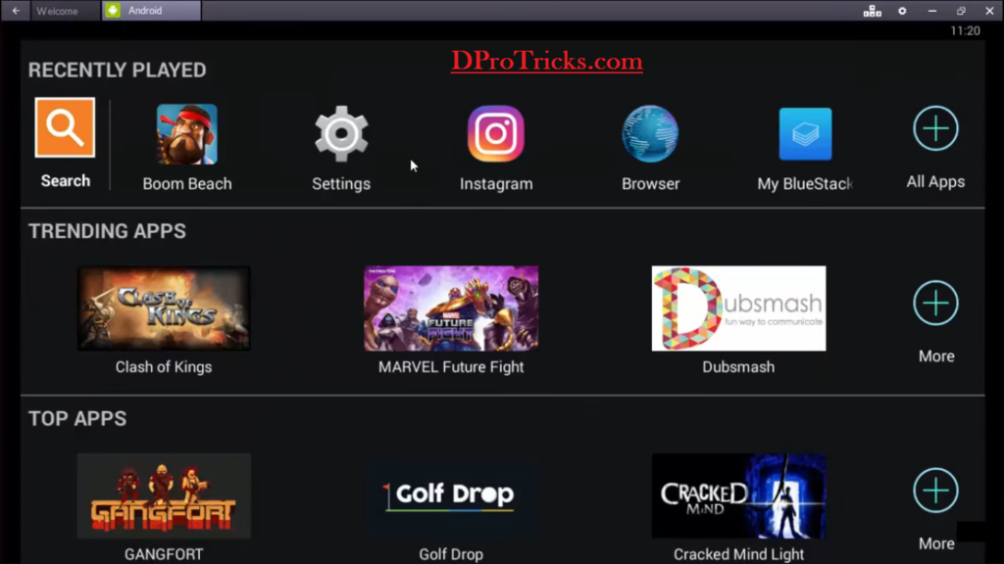Viewport: 1004px width, 564px height.
Task: Open All Apps plus icon
Action: 935,128
